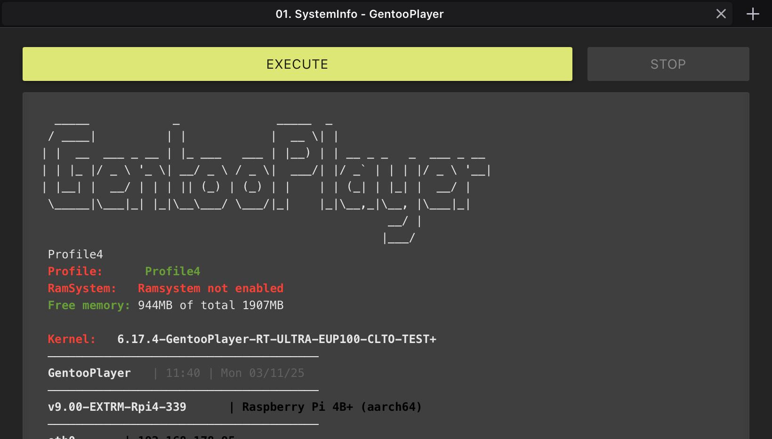
Task: Click the green 'Profile4' value
Action: click(x=172, y=271)
